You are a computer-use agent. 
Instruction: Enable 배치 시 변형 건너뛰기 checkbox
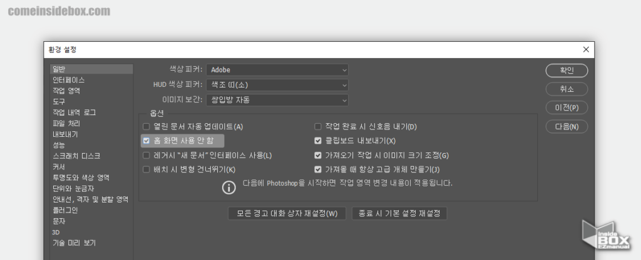click(x=146, y=169)
